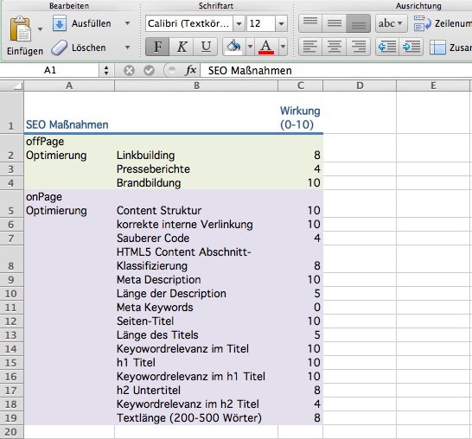Increase the indent

click(x=411, y=47)
